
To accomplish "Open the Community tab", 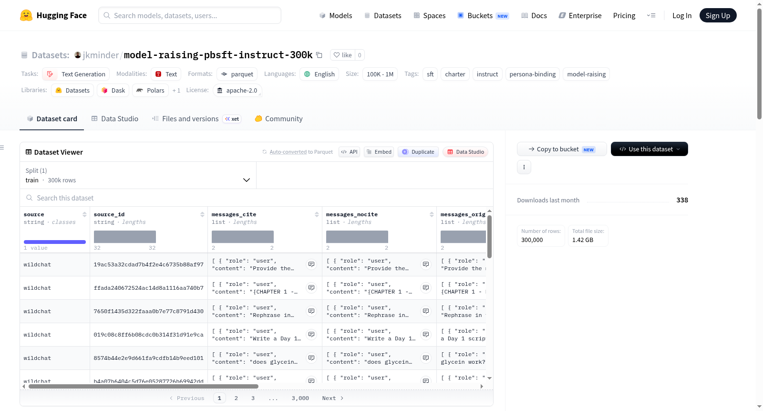I will tap(279, 119).
